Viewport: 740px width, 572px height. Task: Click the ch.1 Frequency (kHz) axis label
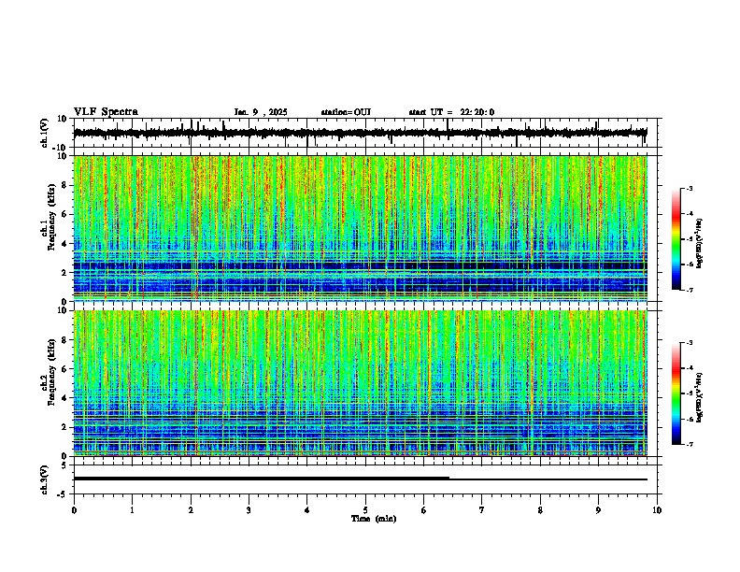pos(51,217)
